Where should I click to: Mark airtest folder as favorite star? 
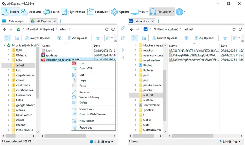[x=106, y=30]
